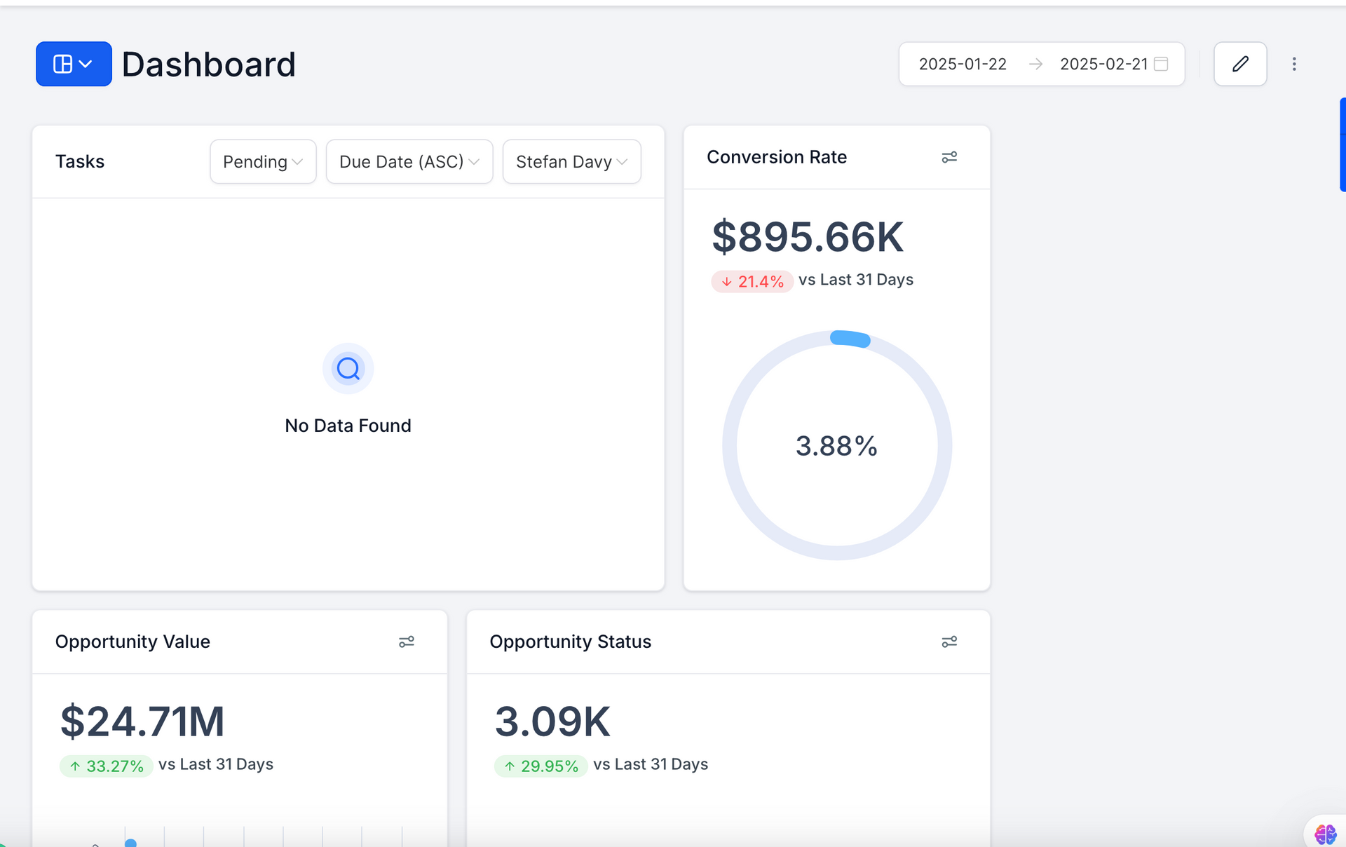Viewport: 1346px width, 847px height.
Task: Expand the Pending task status dropdown
Action: (x=263, y=161)
